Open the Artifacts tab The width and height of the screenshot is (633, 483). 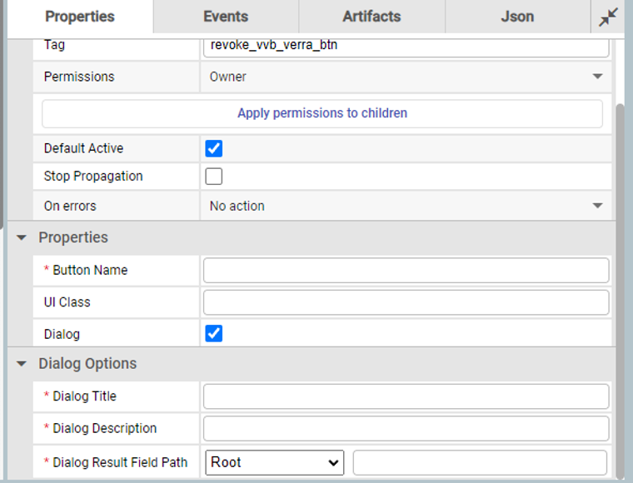point(371,17)
